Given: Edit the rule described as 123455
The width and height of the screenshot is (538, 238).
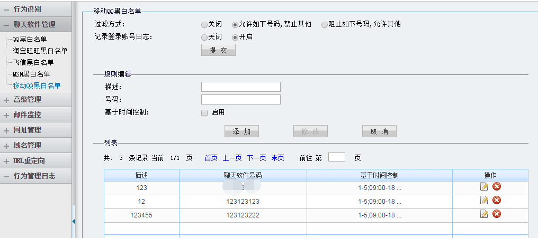Looking at the screenshot, I should 484,214.
